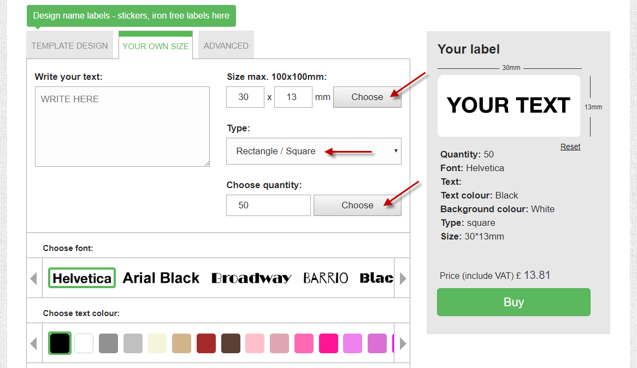
Task: Pick the black text colour swatch
Action: tap(60, 343)
